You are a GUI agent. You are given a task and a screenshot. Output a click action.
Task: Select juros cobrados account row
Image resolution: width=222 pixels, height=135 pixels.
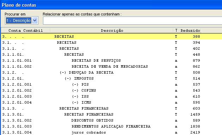[x=111, y=132]
